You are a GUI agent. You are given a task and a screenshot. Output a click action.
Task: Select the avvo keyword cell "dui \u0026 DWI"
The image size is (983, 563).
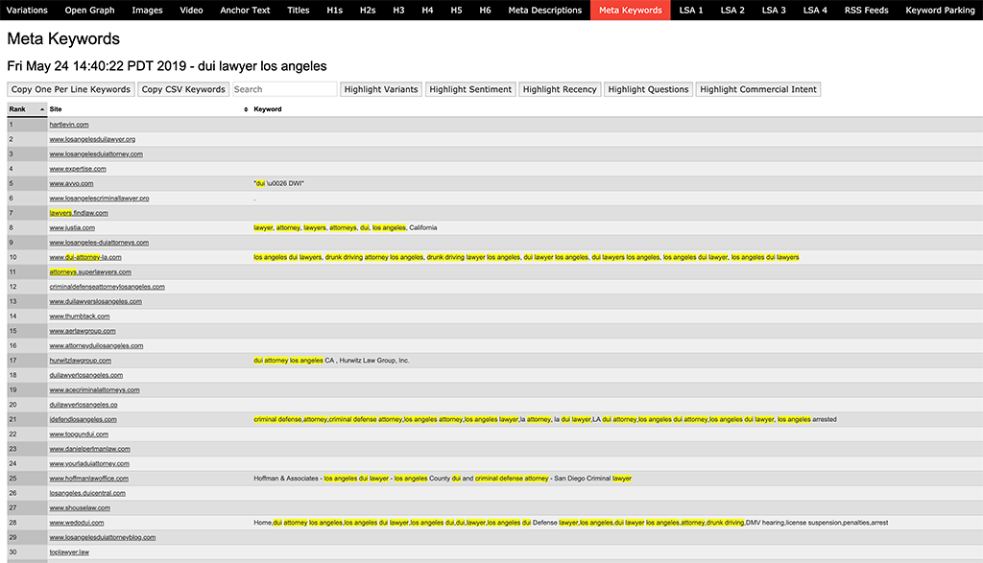point(279,183)
